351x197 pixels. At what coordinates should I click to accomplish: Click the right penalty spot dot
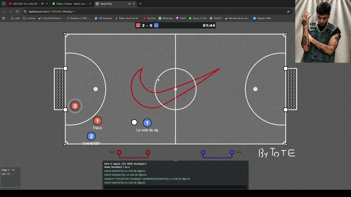point(255,89)
